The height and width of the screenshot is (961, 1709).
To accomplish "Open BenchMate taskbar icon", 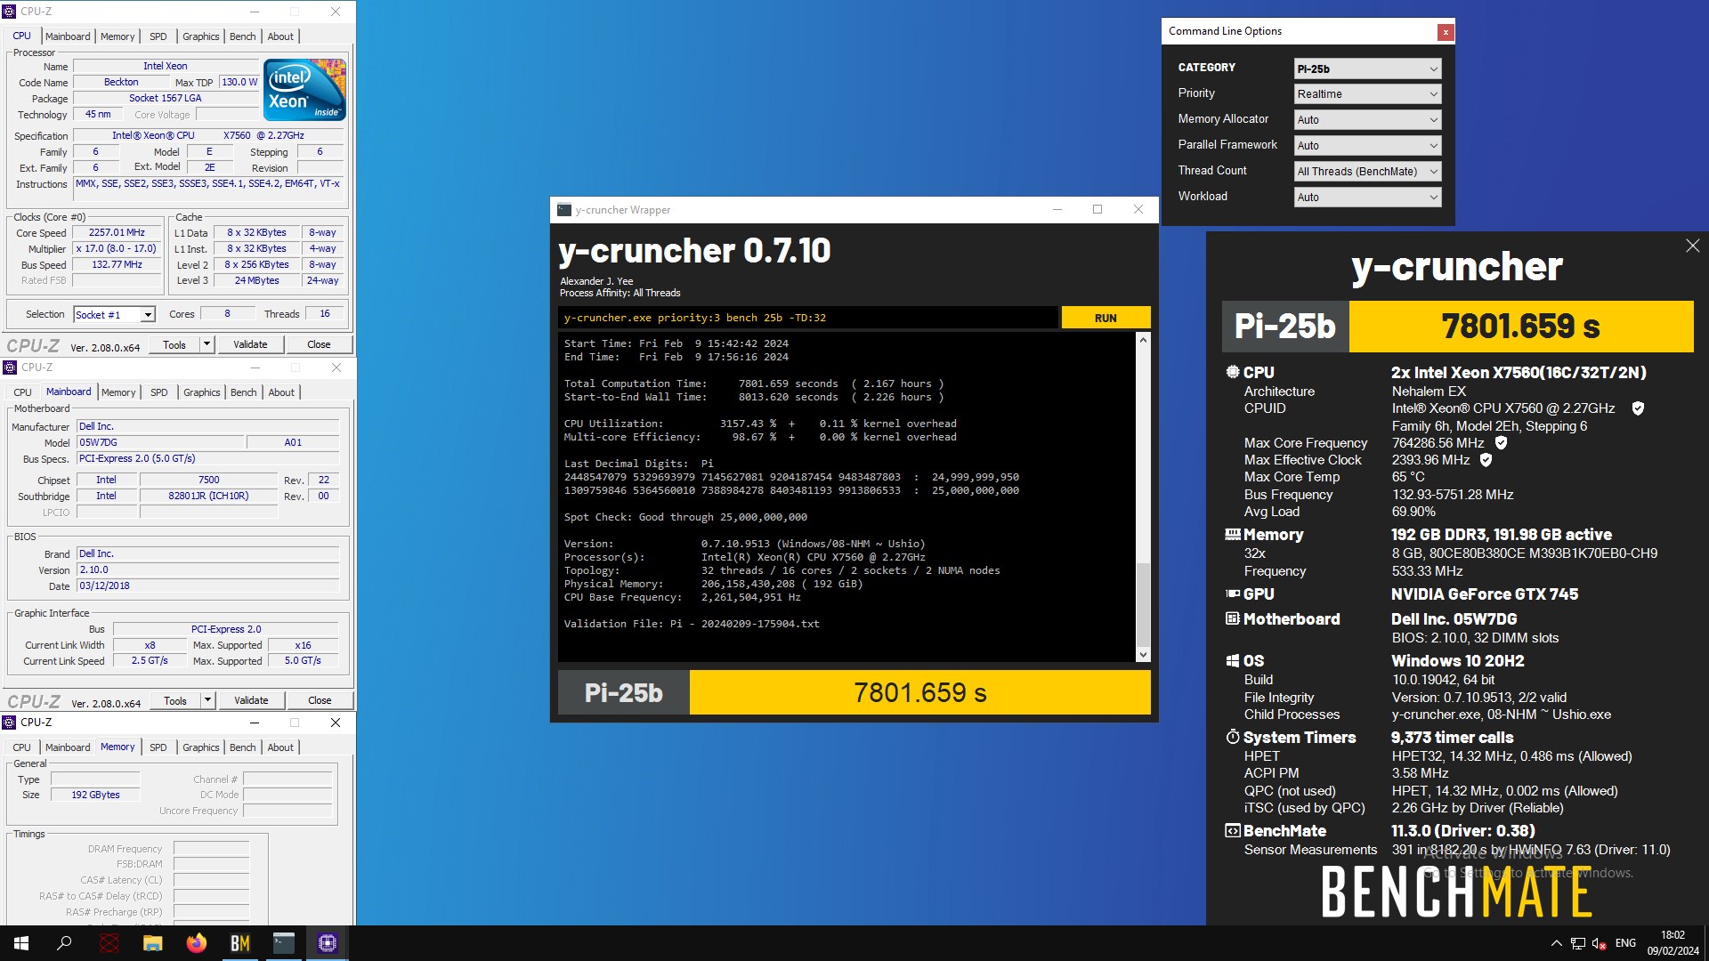I will point(240,943).
